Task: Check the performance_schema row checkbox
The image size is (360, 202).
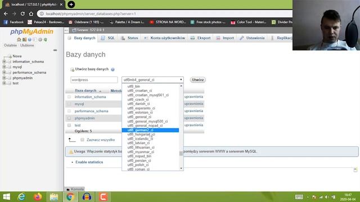Action: 69,111
